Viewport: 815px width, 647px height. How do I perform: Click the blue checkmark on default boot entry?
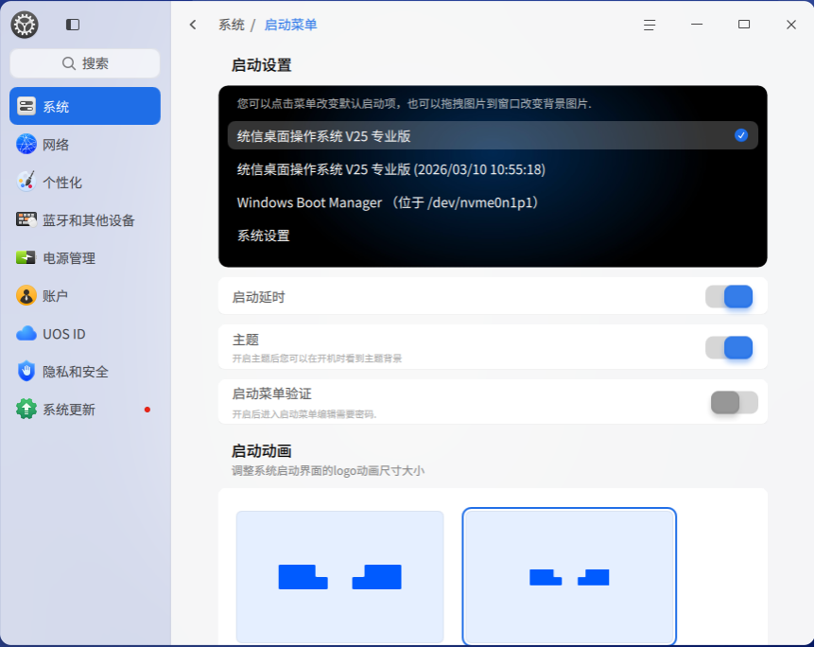tap(740, 135)
